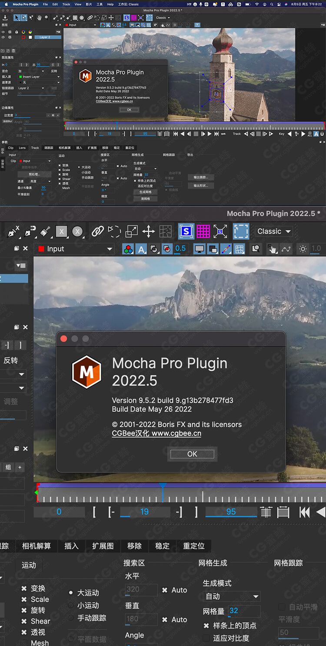Toggle 旋转 checkbox in enlarged motion panel
Image resolution: width=326 pixels, height=646 pixels.
click(x=24, y=610)
